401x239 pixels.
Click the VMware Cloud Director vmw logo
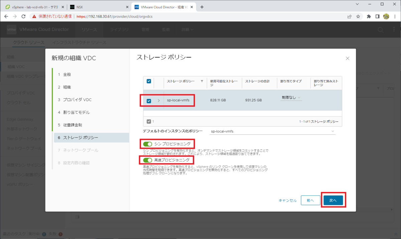pyautogui.click(x=11, y=29)
